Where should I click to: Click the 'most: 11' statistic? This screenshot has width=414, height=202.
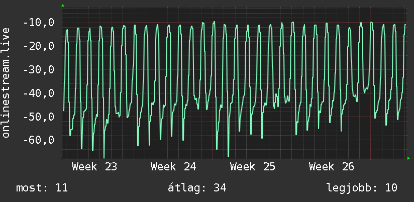pyautogui.click(x=42, y=188)
